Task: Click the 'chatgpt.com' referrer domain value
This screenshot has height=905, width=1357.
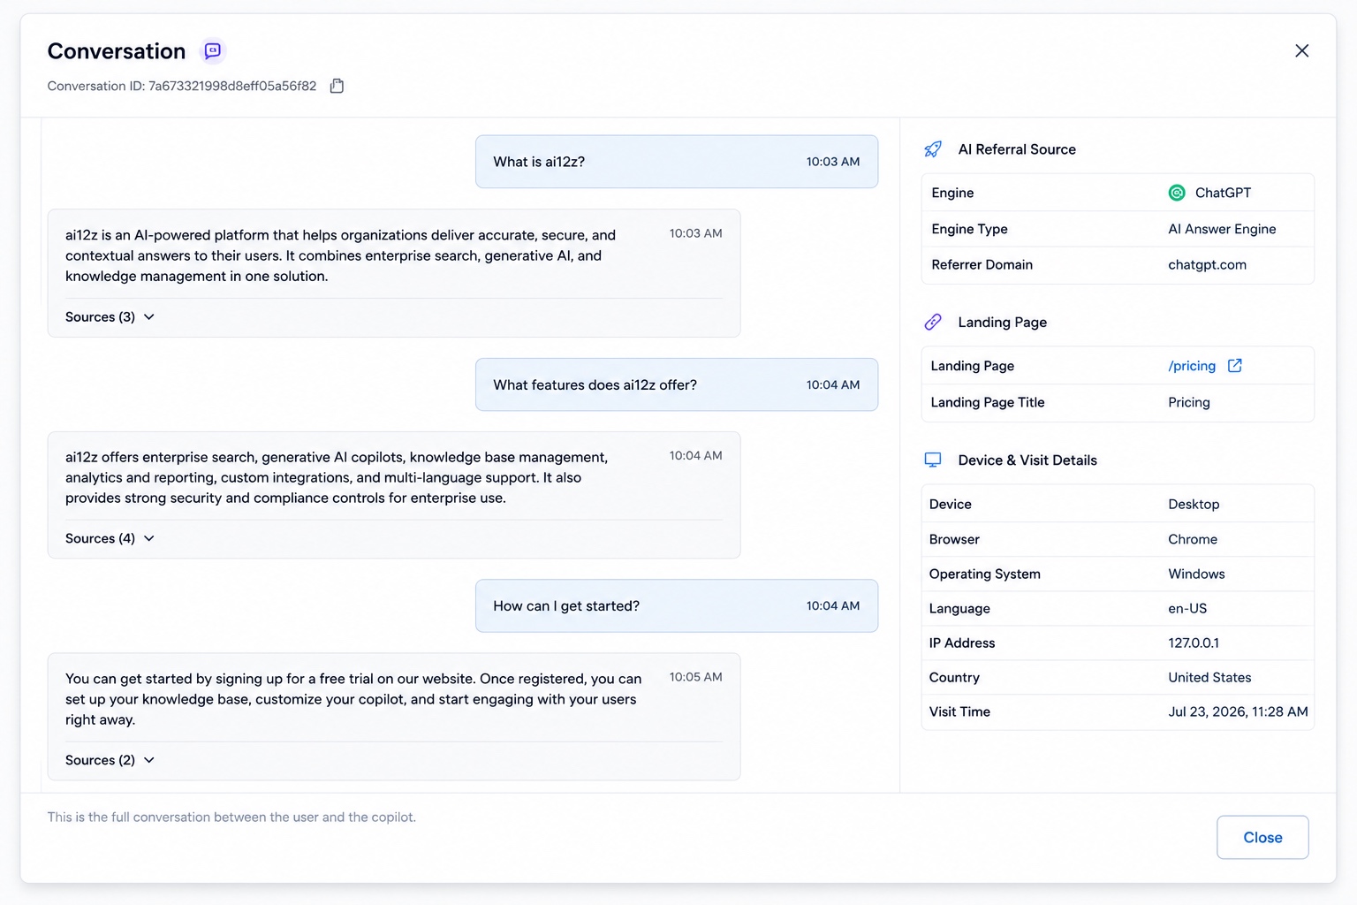Action: pos(1207,265)
